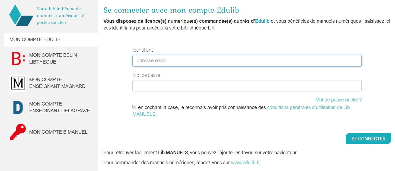Open MON COMPTE BELIN LIBTHEQUE option
395x171 pixels.
[x=51, y=59]
